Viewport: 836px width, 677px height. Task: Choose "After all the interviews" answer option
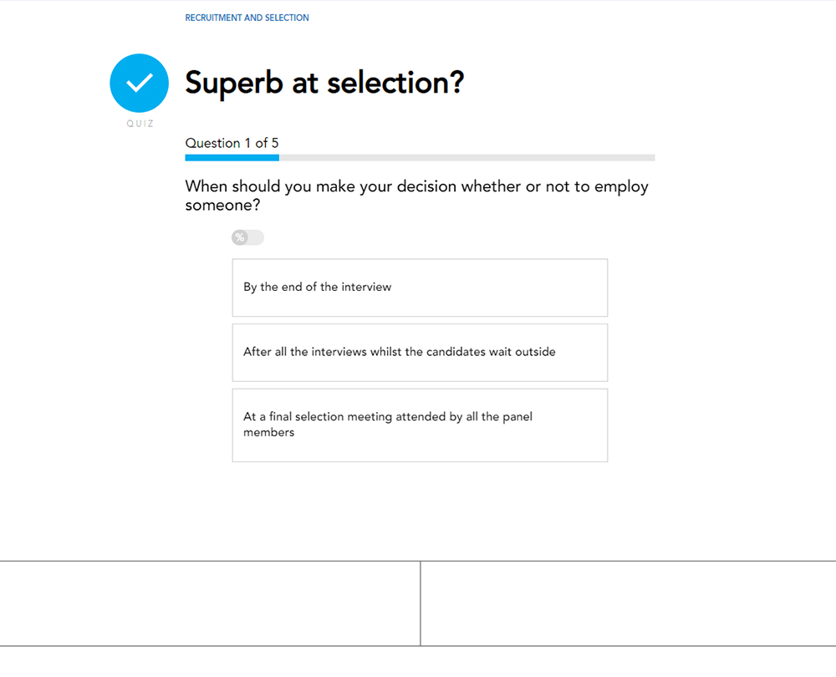pyautogui.click(x=420, y=353)
